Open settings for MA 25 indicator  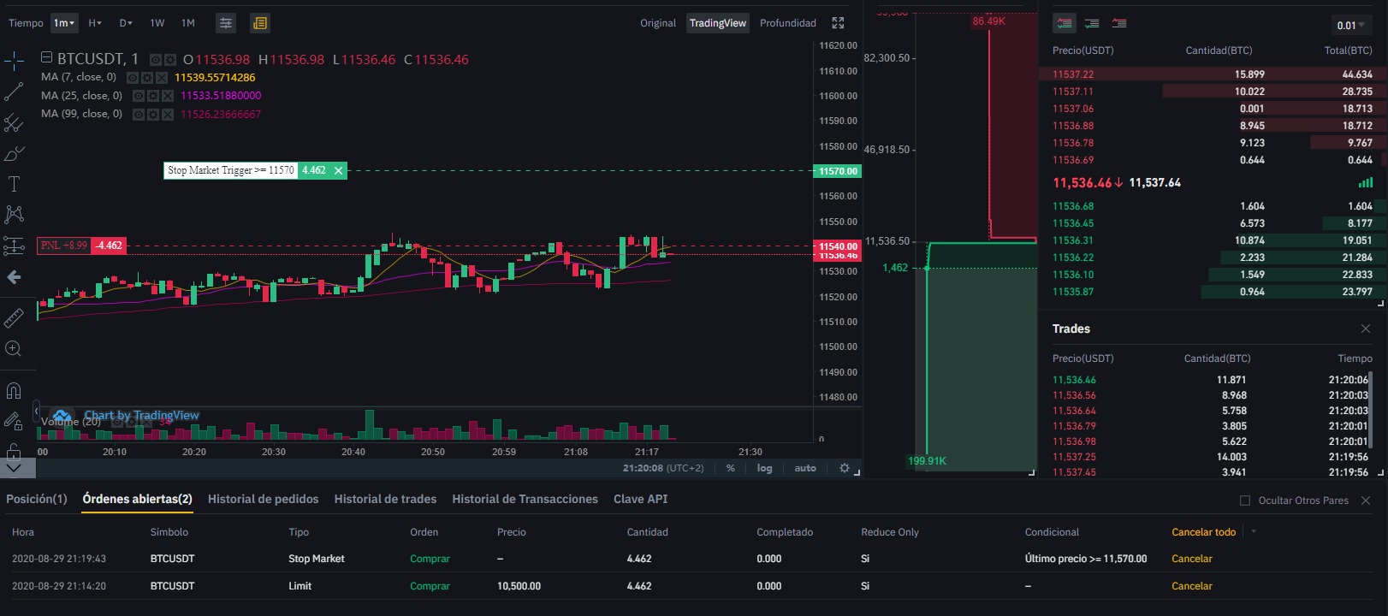coord(153,96)
